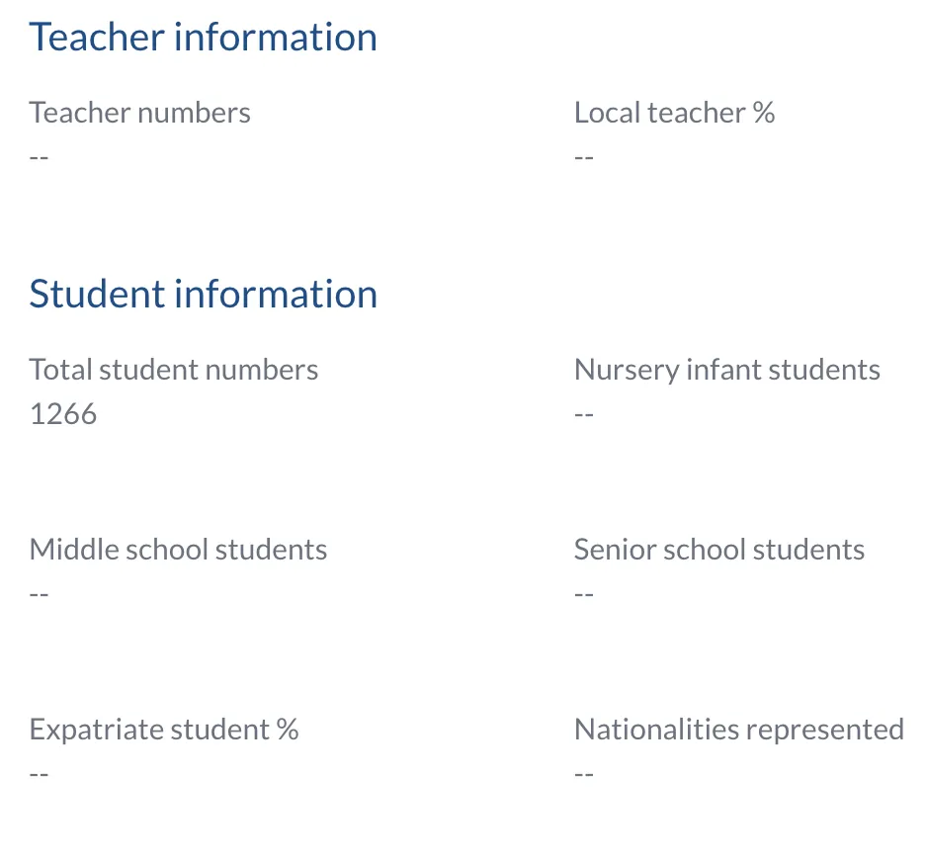925x862 pixels.
Task: Click the Total student numbers label
Action: tap(174, 370)
